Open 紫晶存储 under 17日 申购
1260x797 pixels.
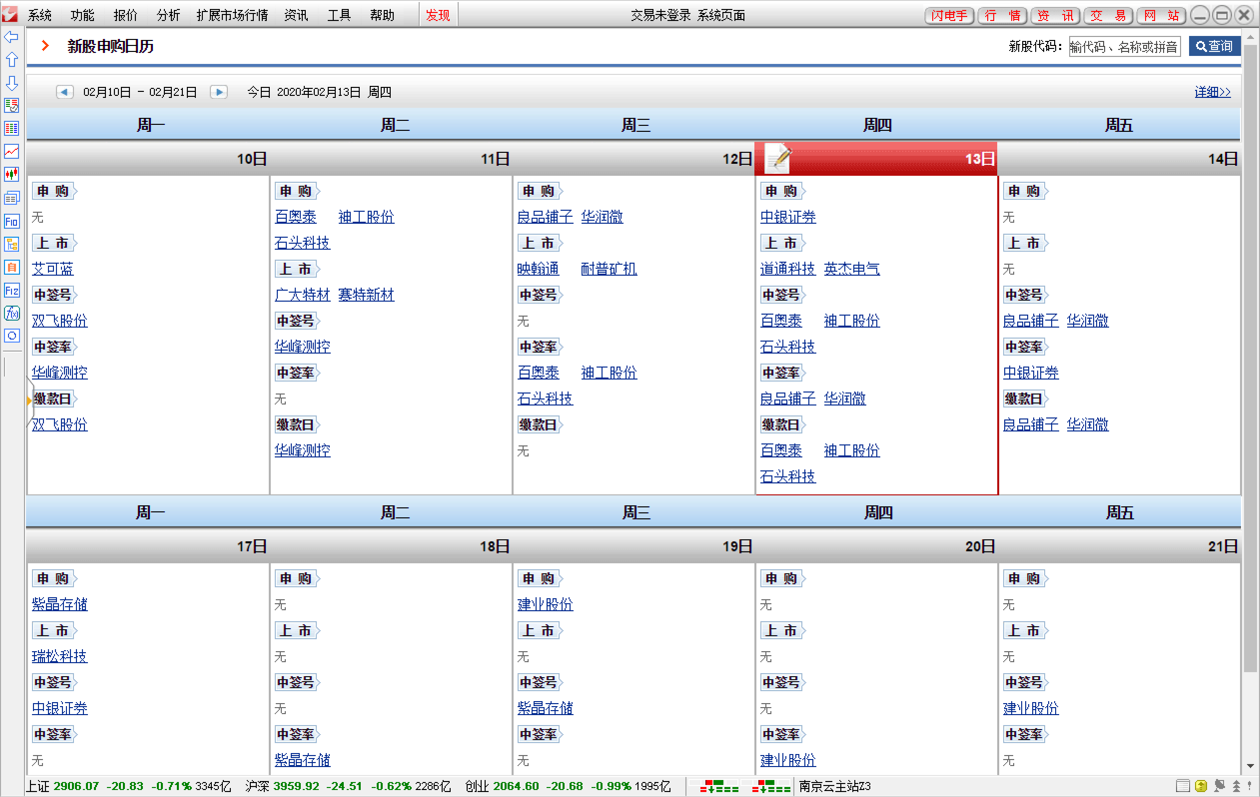59,605
